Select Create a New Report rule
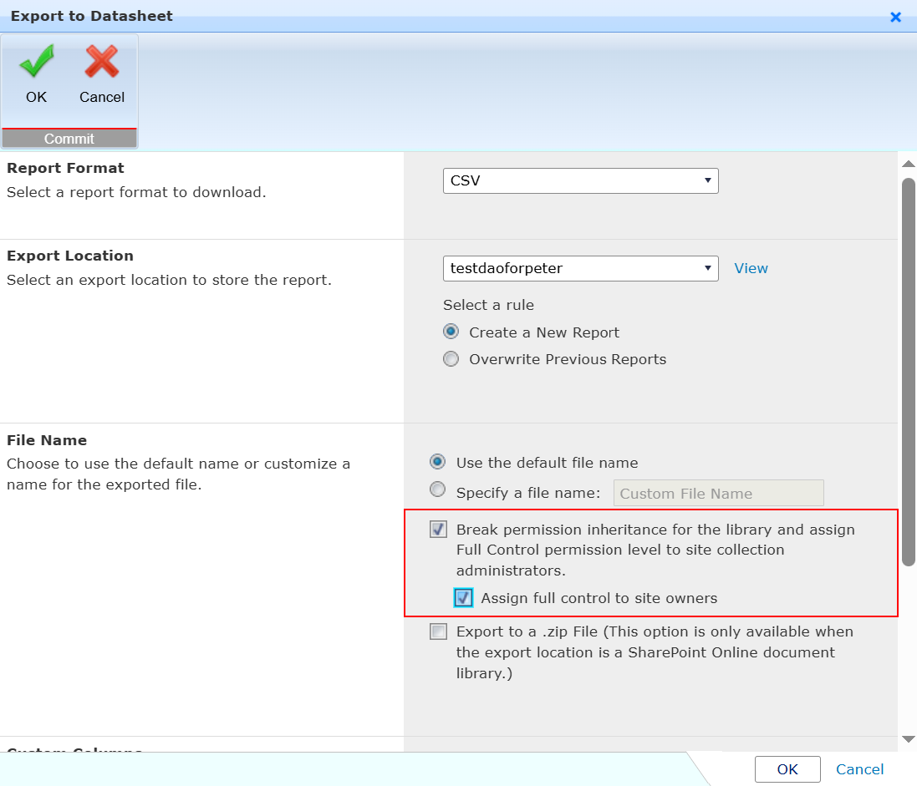 451,331
